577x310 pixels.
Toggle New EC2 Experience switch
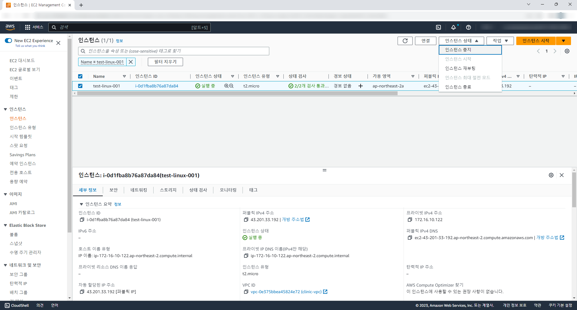8,41
